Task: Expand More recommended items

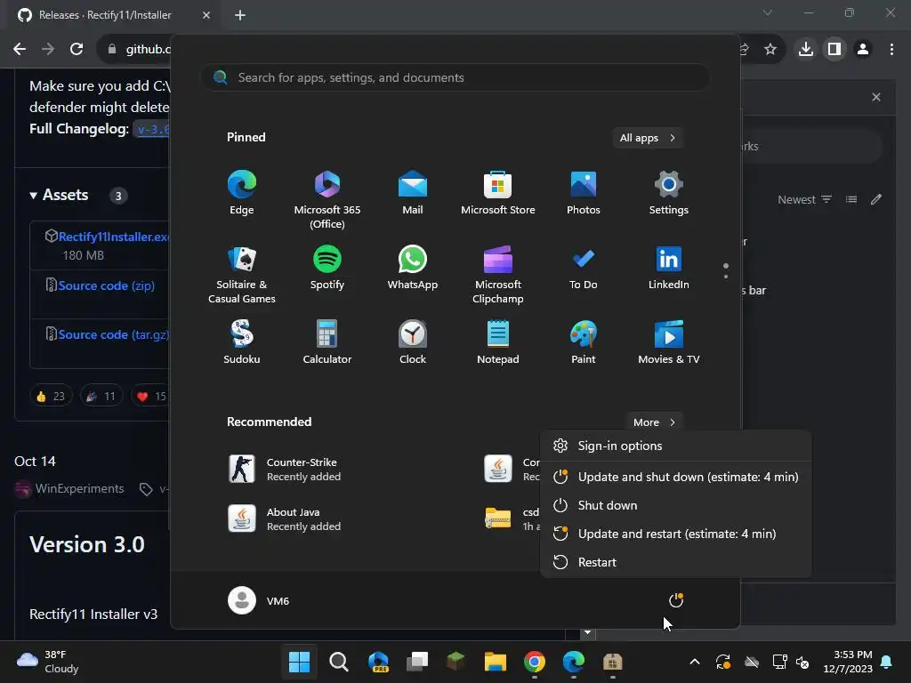Action: pos(654,422)
